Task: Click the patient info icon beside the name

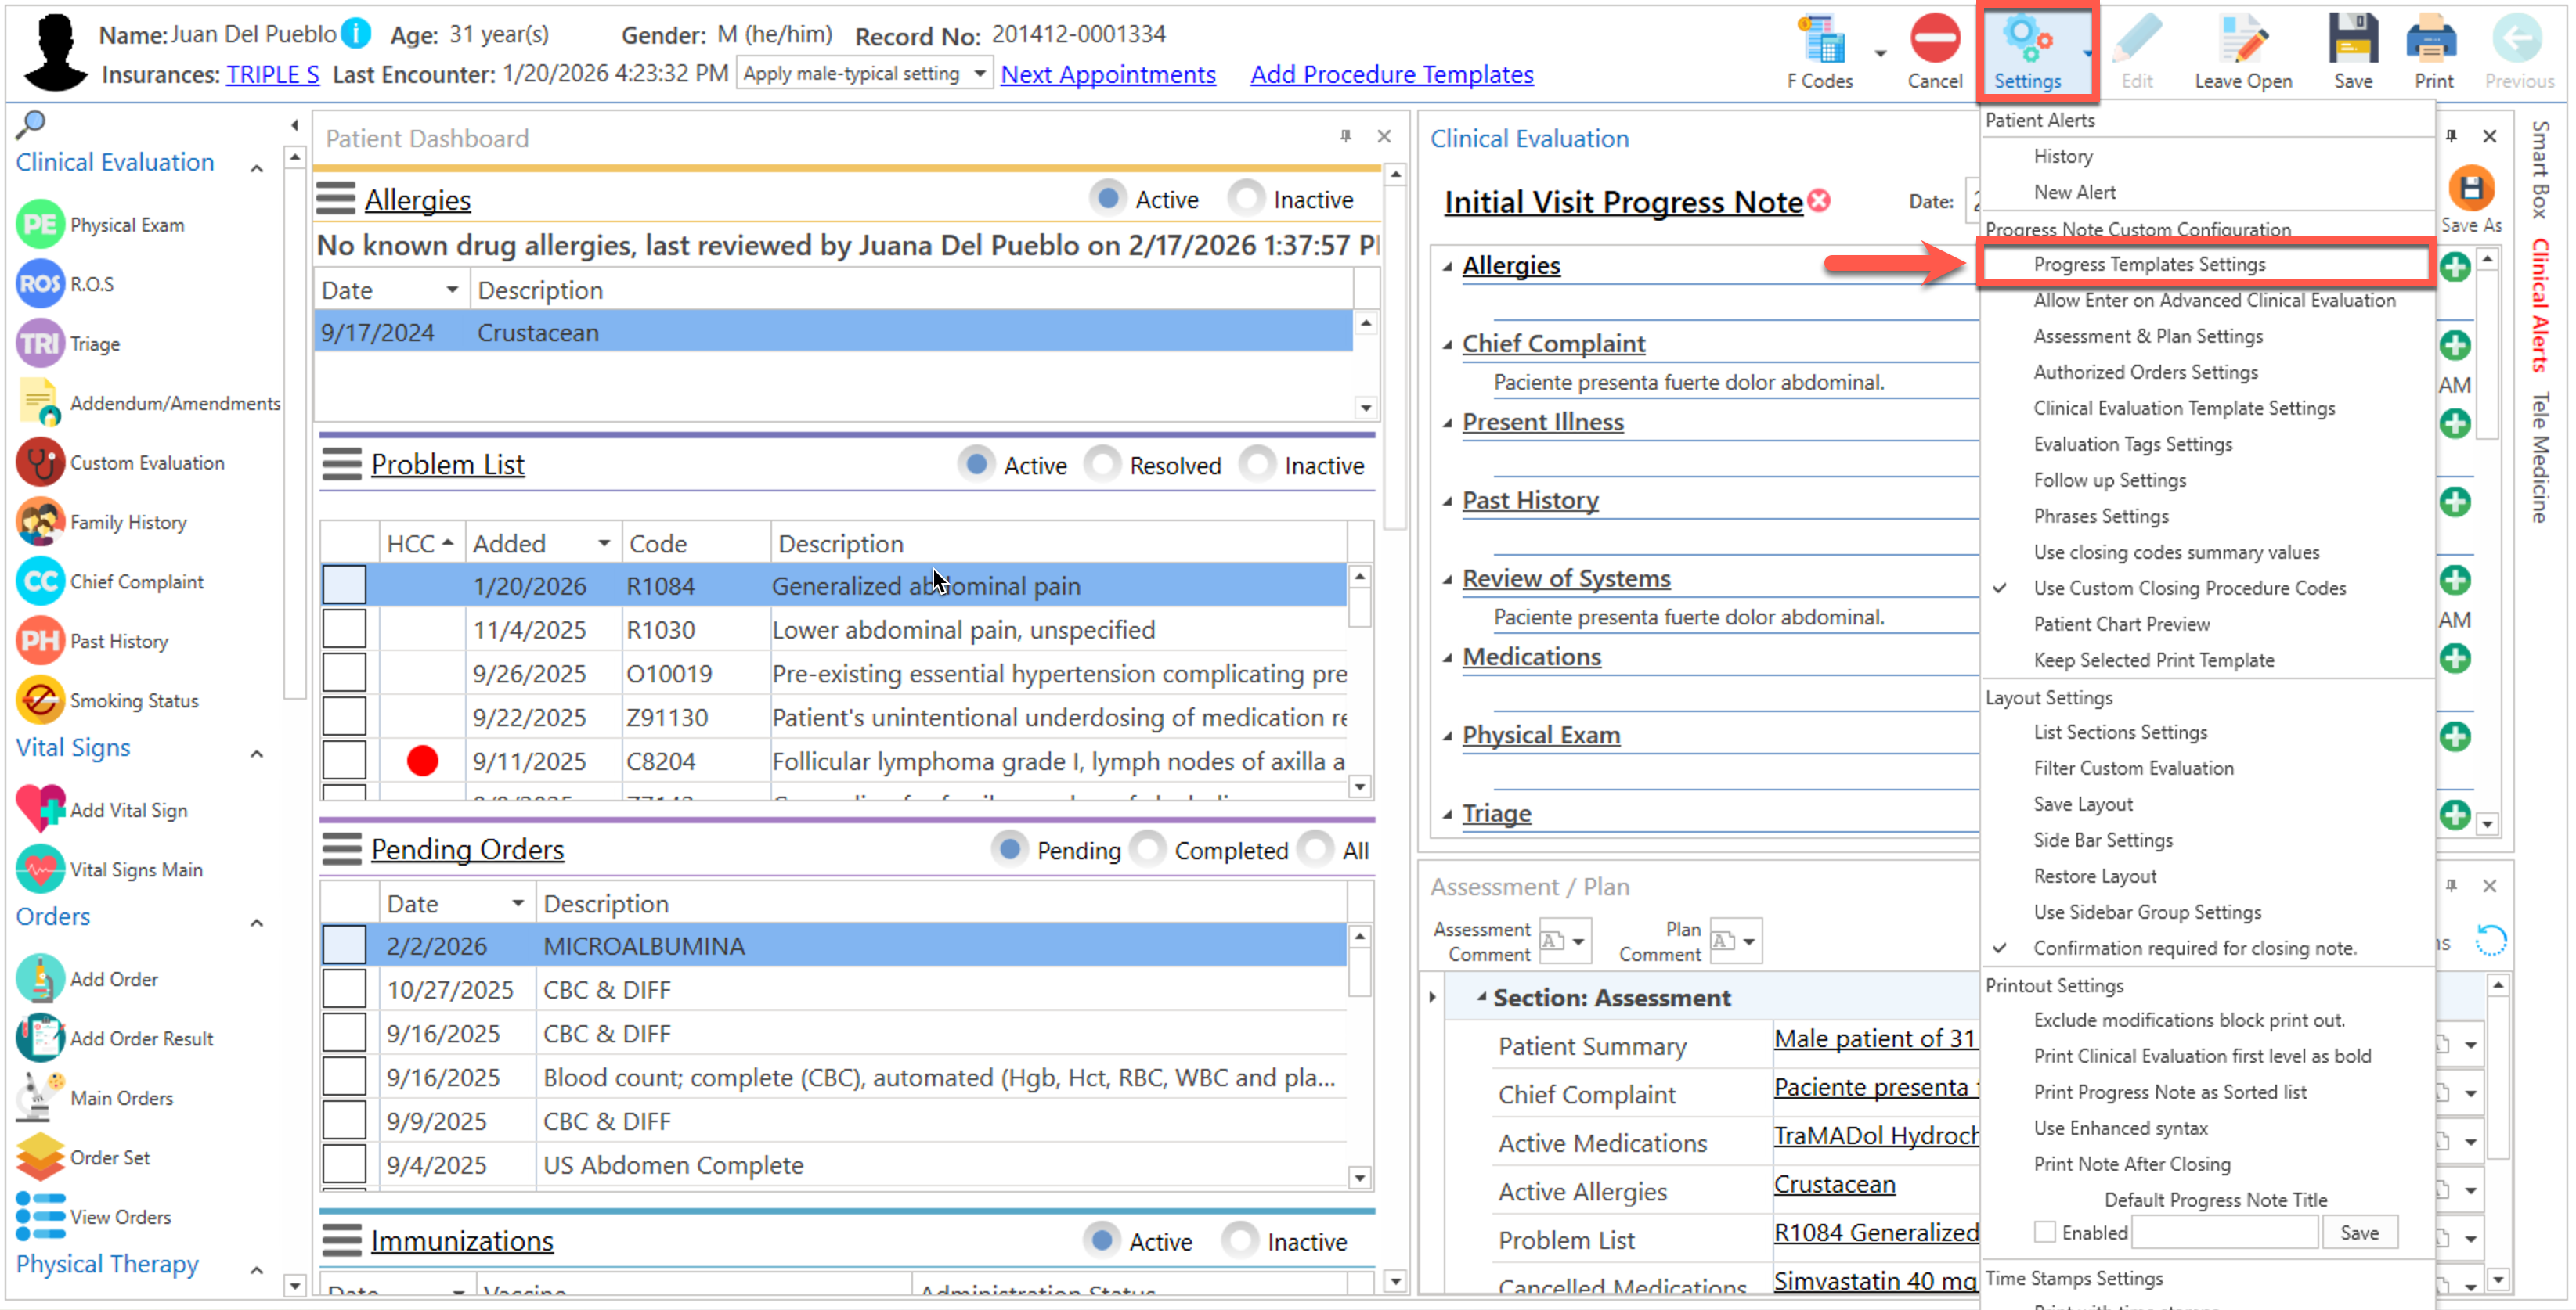Action: (356, 34)
